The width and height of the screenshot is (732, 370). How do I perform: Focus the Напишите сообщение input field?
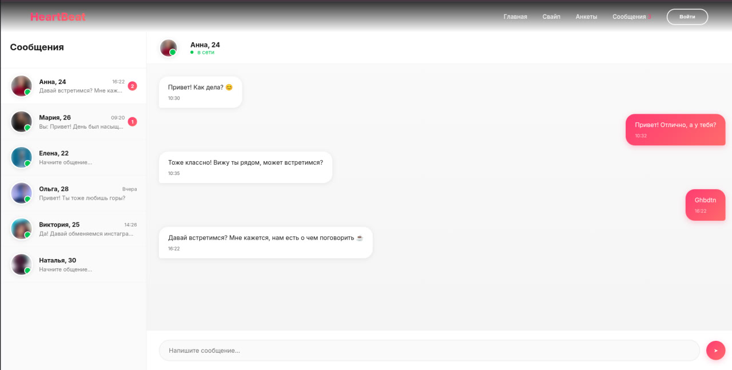point(429,351)
